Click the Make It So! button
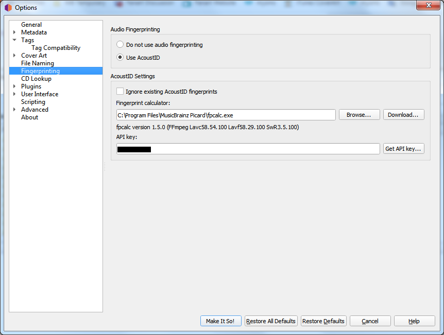Screen dimensions: 444x335 click(x=220, y=321)
